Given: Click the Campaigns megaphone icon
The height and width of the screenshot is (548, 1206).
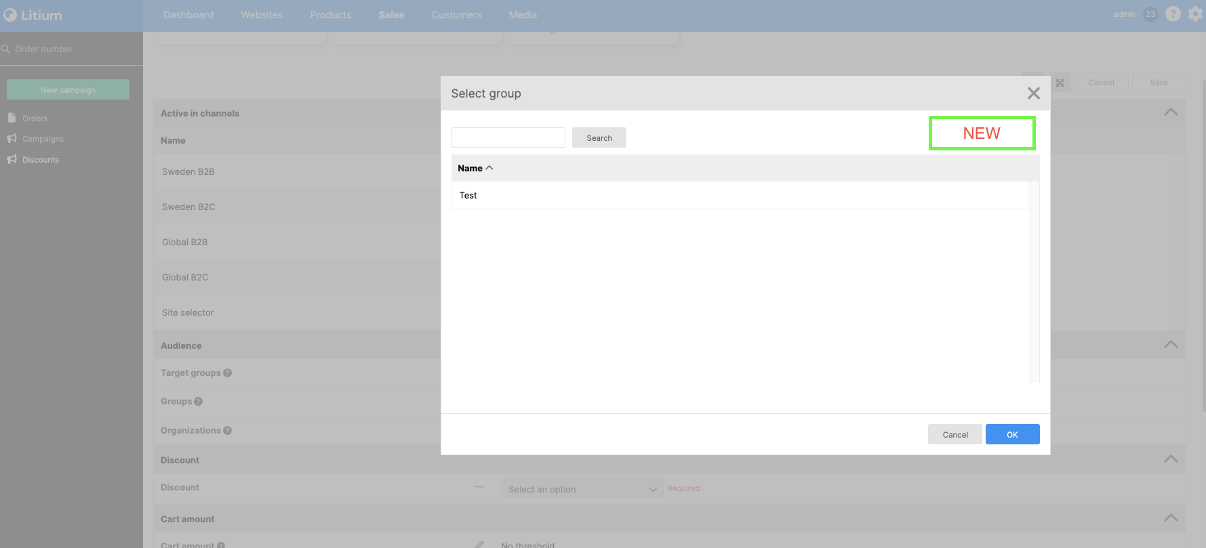Looking at the screenshot, I should tap(12, 138).
